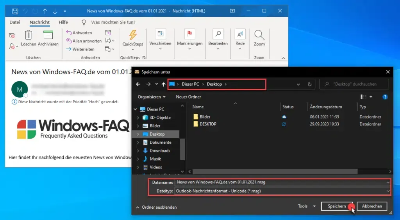Viewport: 400px width, 220px height.
Task: Forward the message with Weiterleiten
Action: [80, 49]
